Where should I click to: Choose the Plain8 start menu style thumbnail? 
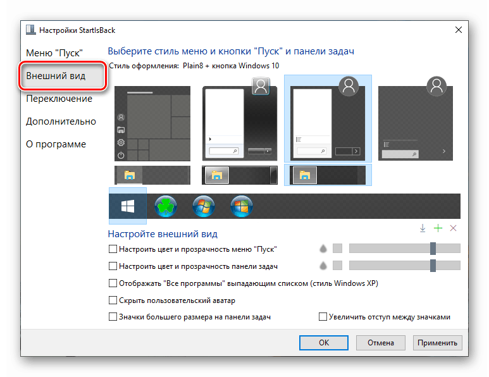click(328, 118)
